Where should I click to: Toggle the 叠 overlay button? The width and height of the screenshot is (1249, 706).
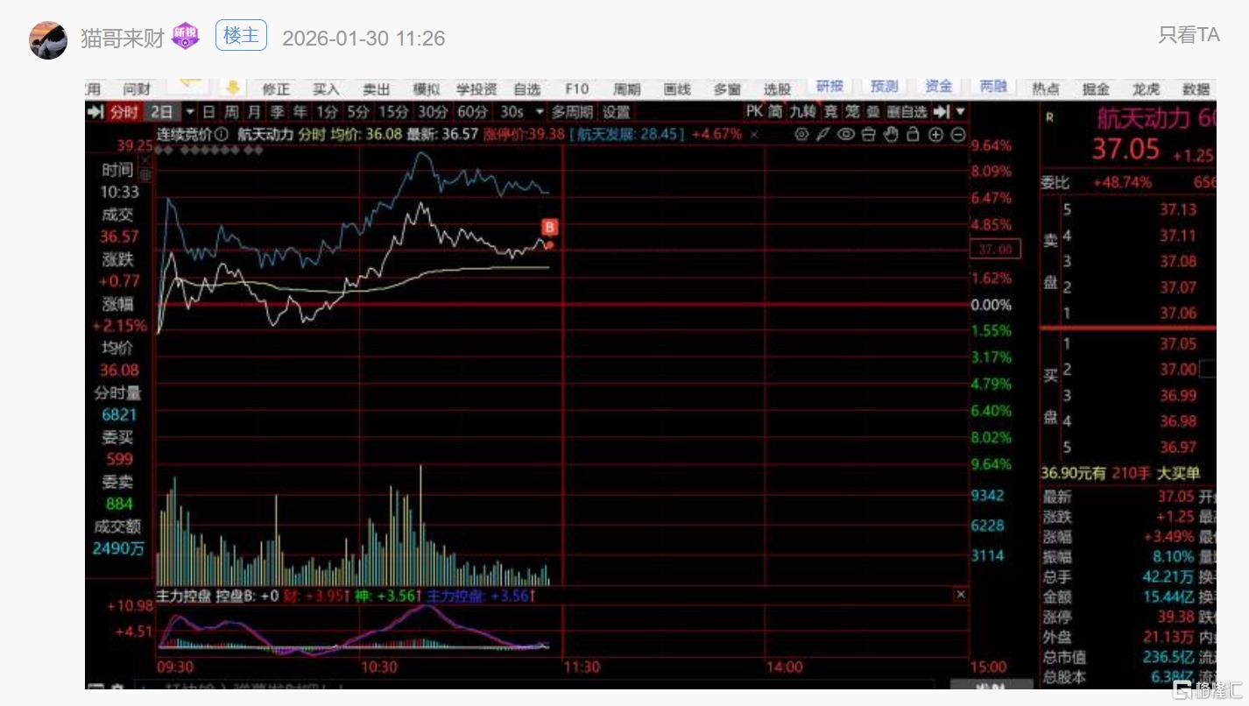[x=873, y=111]
